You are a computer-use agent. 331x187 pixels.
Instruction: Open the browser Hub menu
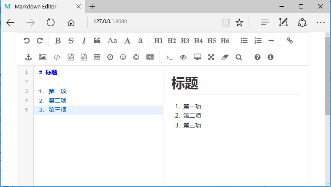click(x=265, y=22)
